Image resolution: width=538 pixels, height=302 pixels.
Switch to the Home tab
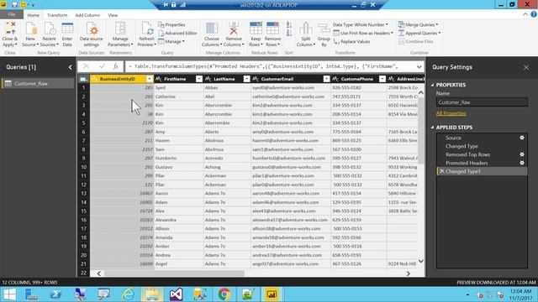34,15
